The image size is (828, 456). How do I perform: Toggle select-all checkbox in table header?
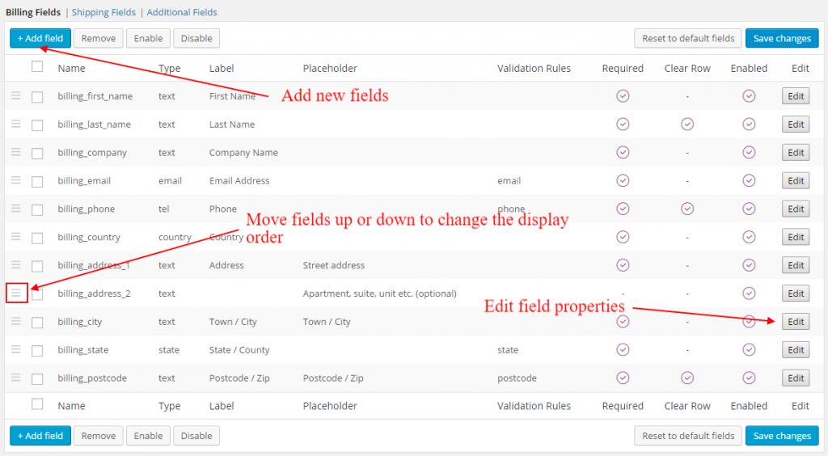tap(37, 66)
